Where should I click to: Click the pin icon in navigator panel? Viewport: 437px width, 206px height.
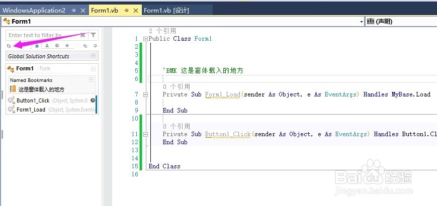[95, 46]
